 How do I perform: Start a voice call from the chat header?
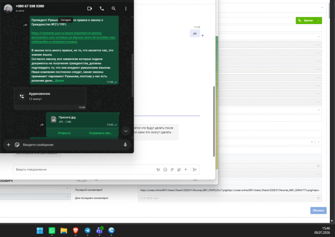[x=102, y=8]
